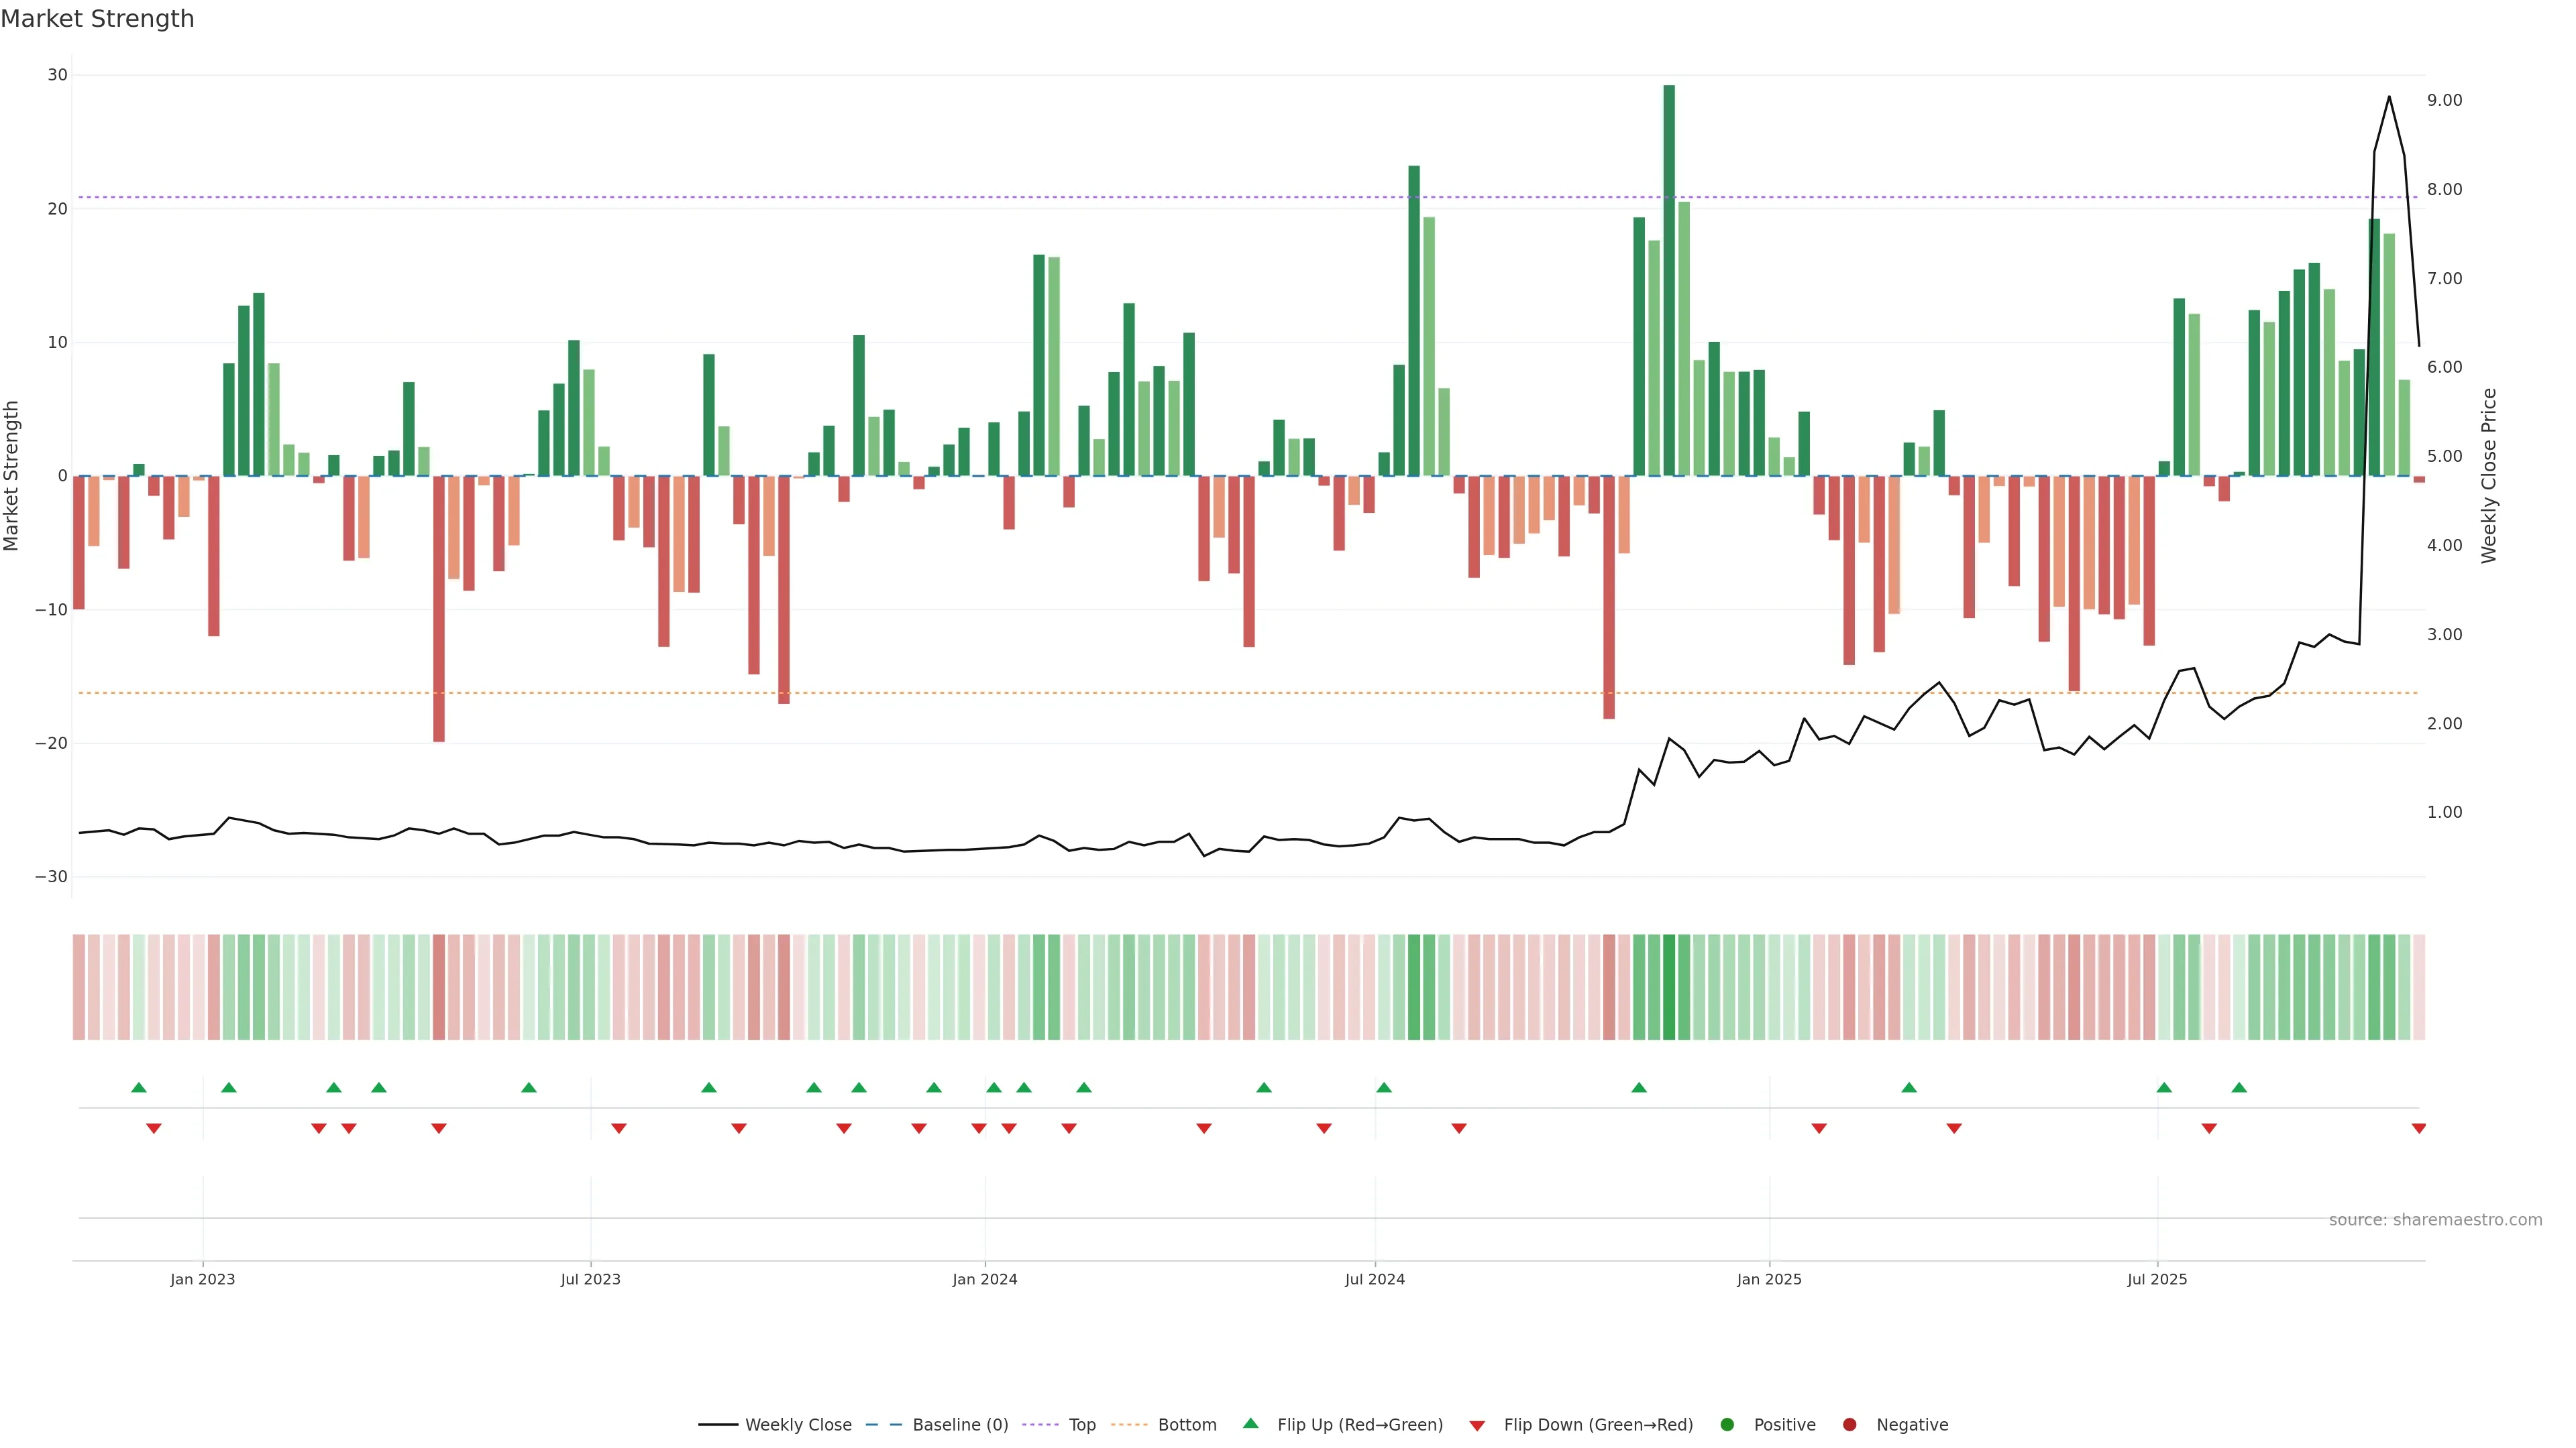Click the Jul 2024 x-axis label
The height and width of the screenshot is (1448, 2576).
(x=1374, y=1279)
